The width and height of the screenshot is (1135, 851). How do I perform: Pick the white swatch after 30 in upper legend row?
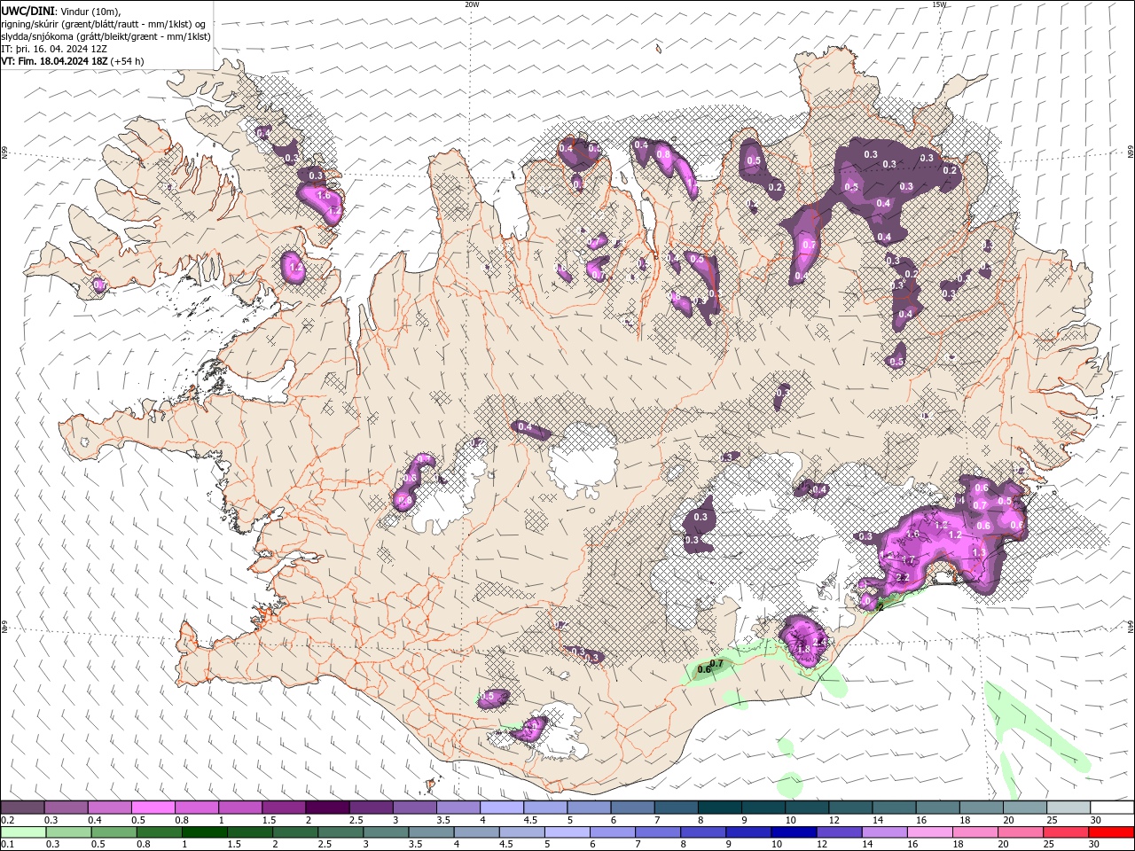(1111, 808)
